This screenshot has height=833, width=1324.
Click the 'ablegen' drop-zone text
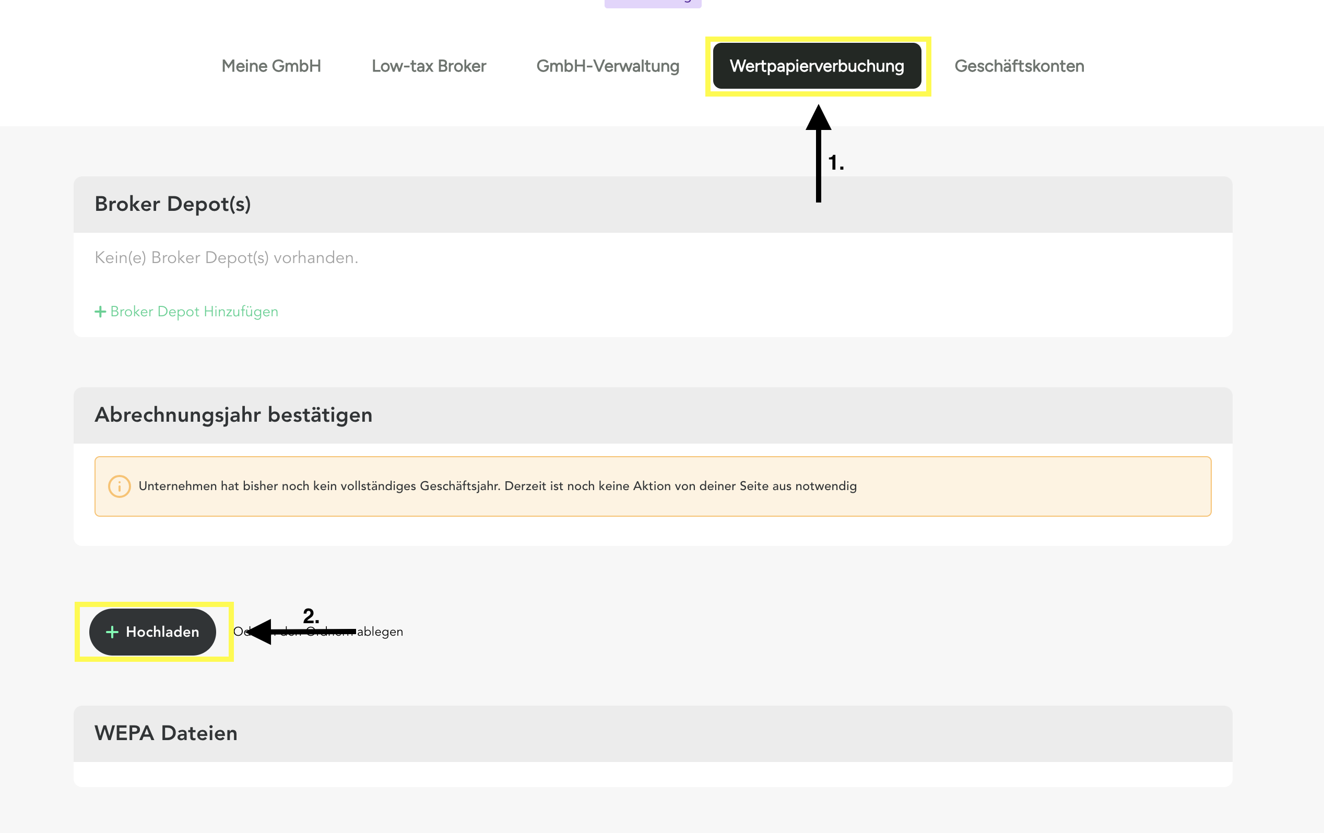[380, 632]
